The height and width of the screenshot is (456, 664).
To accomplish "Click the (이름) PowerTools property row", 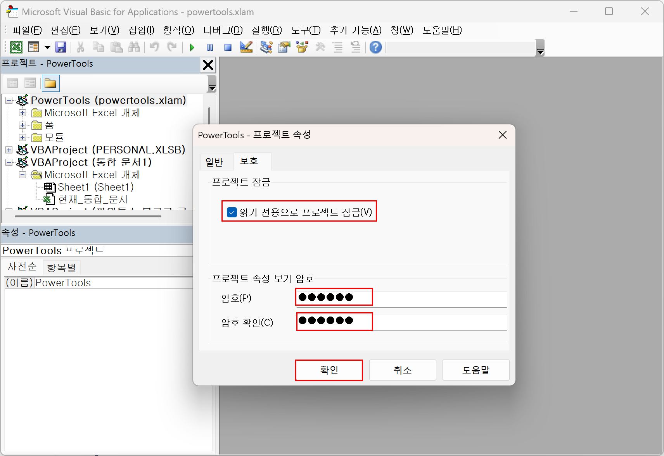I will pos(99,283).
